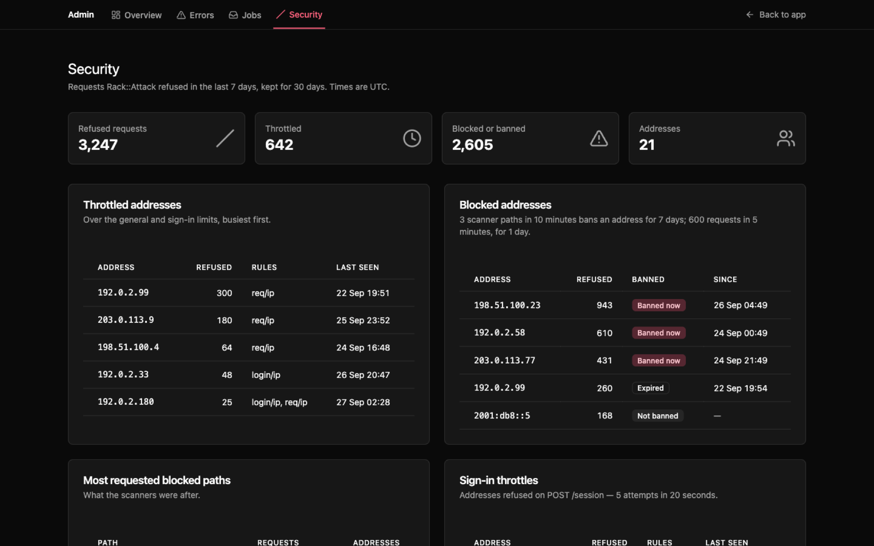The height and width of the screenshot is (546, 874).
Task: Click blocked address 2001:db8::5
Action: click(502, 415)
